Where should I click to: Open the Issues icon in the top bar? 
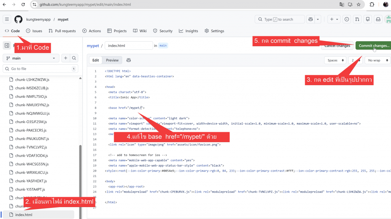(347, 19)
